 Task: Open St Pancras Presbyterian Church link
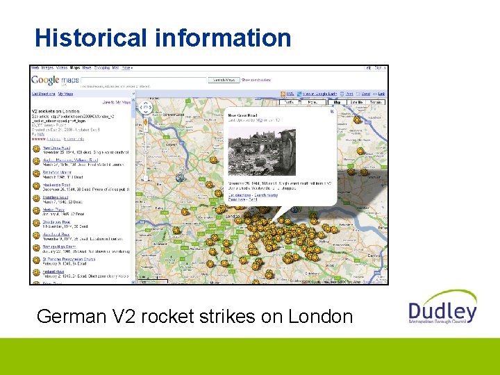click(69, 259)
